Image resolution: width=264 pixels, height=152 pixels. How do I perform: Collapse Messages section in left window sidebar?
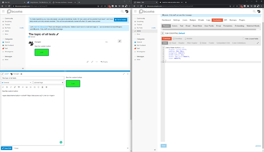3,56
